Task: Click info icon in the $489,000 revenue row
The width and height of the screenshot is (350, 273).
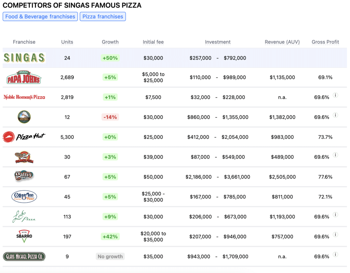Action: pos(335,155)
